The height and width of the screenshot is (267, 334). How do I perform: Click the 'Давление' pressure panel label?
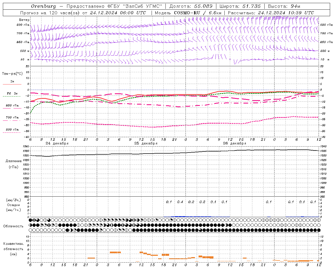(x=14, y=161)
